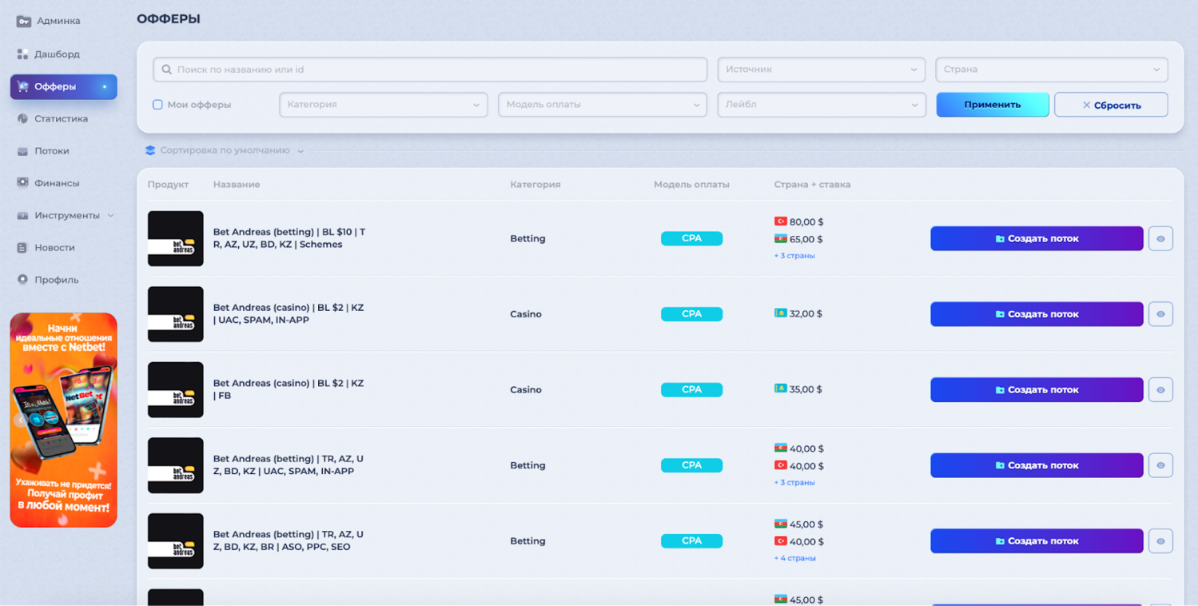
Task: Create stream for Bet Andreas betting BL $10
Action: 1037,238
